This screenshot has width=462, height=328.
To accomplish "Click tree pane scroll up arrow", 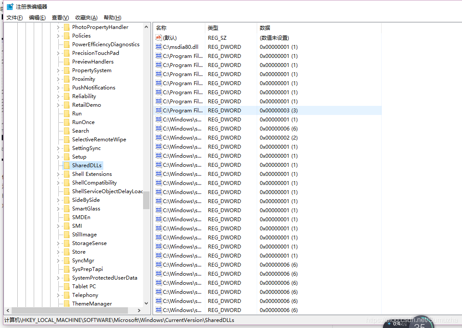I will (x=147, y=27).
